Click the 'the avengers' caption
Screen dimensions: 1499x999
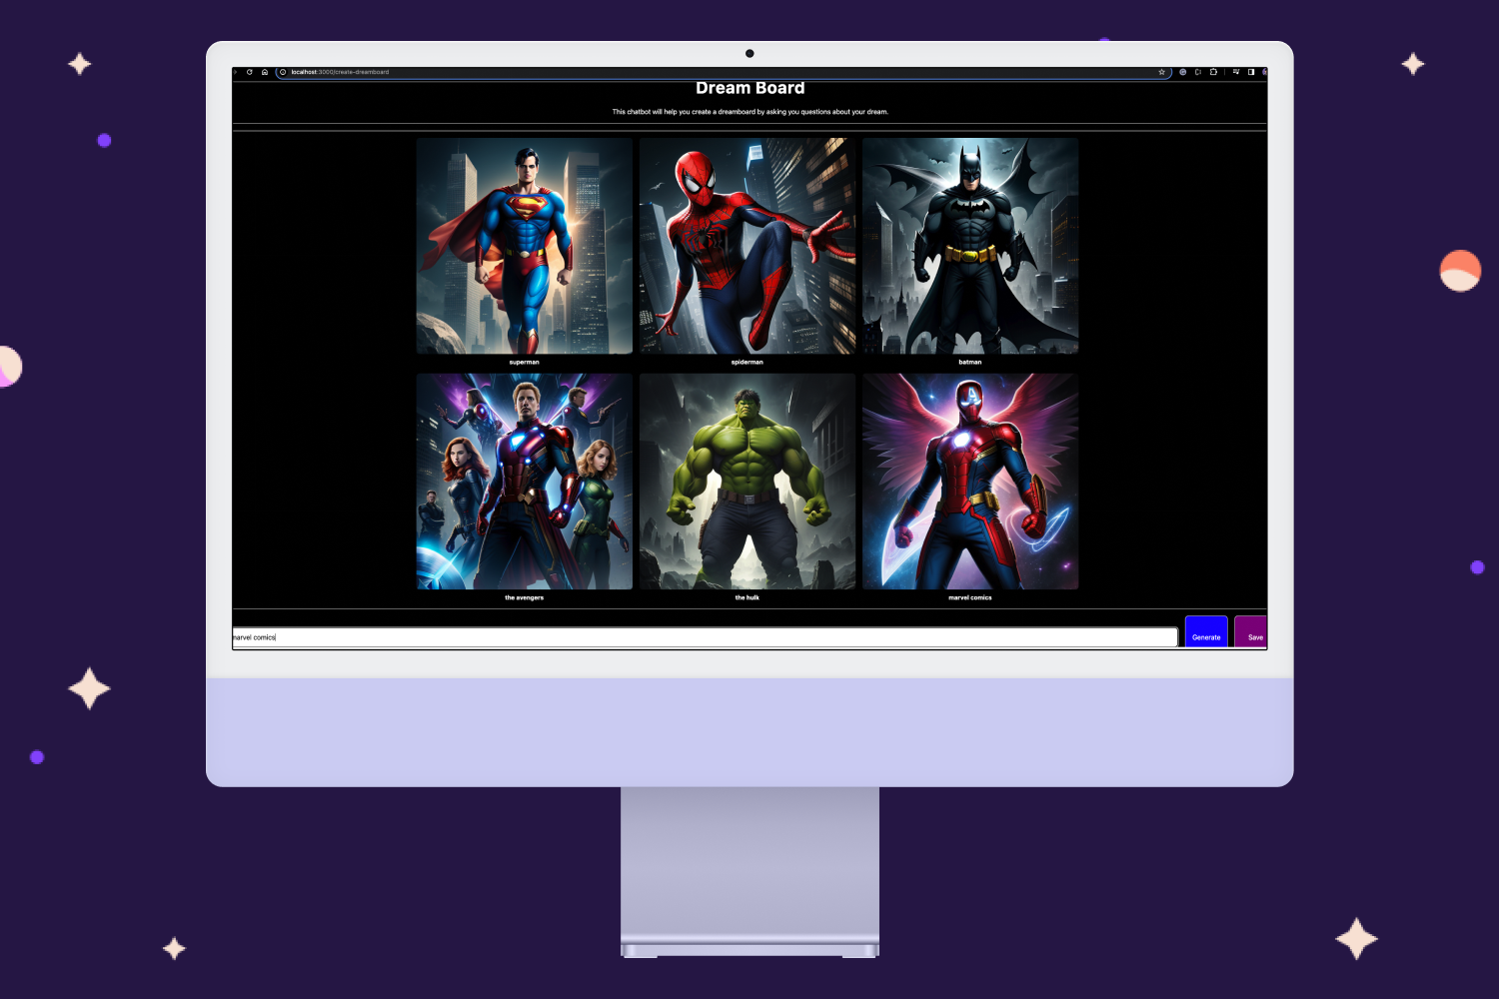click(x=525, y=597)
